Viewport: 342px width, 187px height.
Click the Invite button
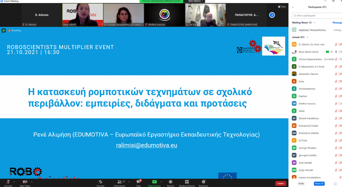tap(301, 184)
